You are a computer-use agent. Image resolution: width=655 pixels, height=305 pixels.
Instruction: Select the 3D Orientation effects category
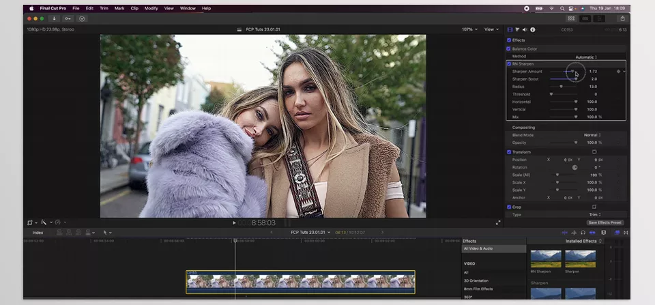pos(476,280)
